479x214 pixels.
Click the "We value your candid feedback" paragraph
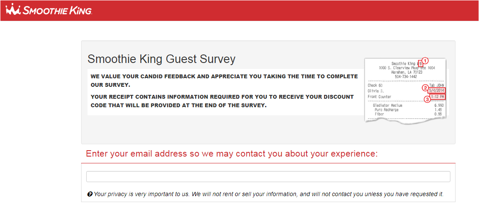click(x=224, y=80)
